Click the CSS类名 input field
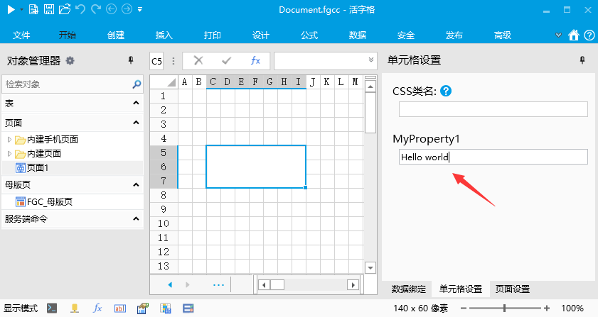The width and height of the screenshot is (598, 317). pyautogui.click(x=493, y=109)
